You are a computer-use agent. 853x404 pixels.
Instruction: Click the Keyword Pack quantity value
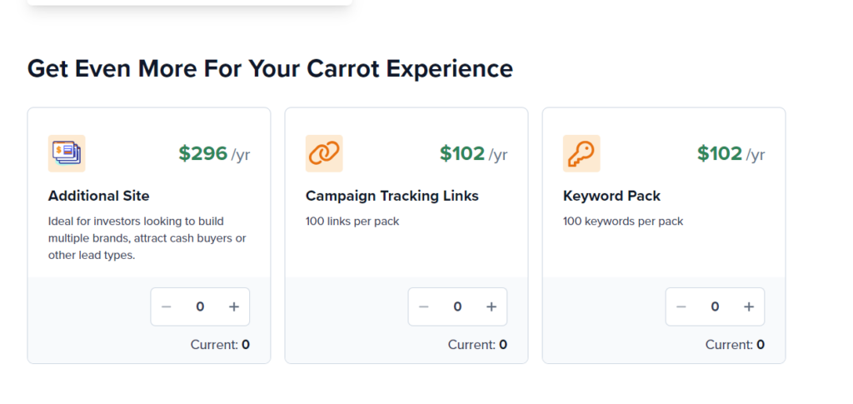point(715,307)
